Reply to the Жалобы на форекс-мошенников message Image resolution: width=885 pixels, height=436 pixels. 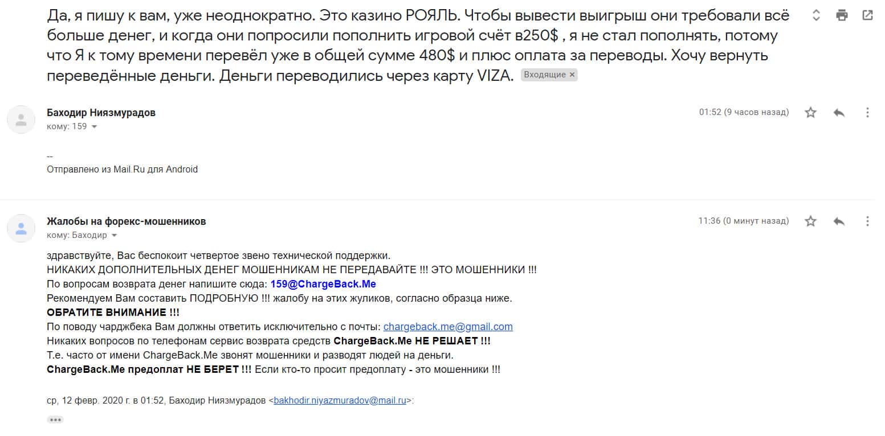pos(839,221)
